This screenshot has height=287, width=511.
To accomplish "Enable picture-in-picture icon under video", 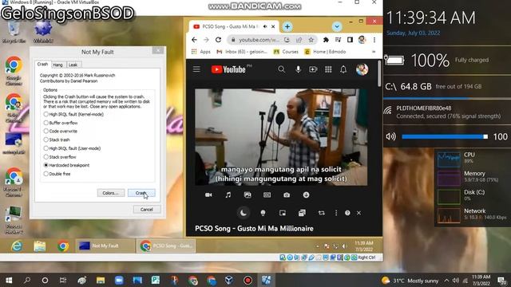I will click(x=283, y=213).
